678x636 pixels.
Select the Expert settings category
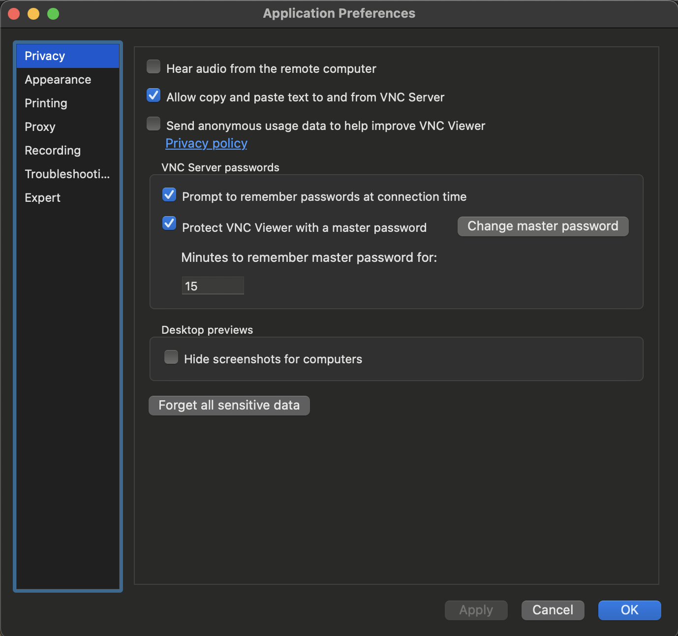[x=68, y=198]
